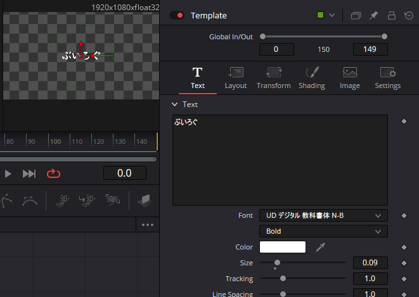
Task: Open the green tile color dropdown
Action: click(x=332, y=15)
